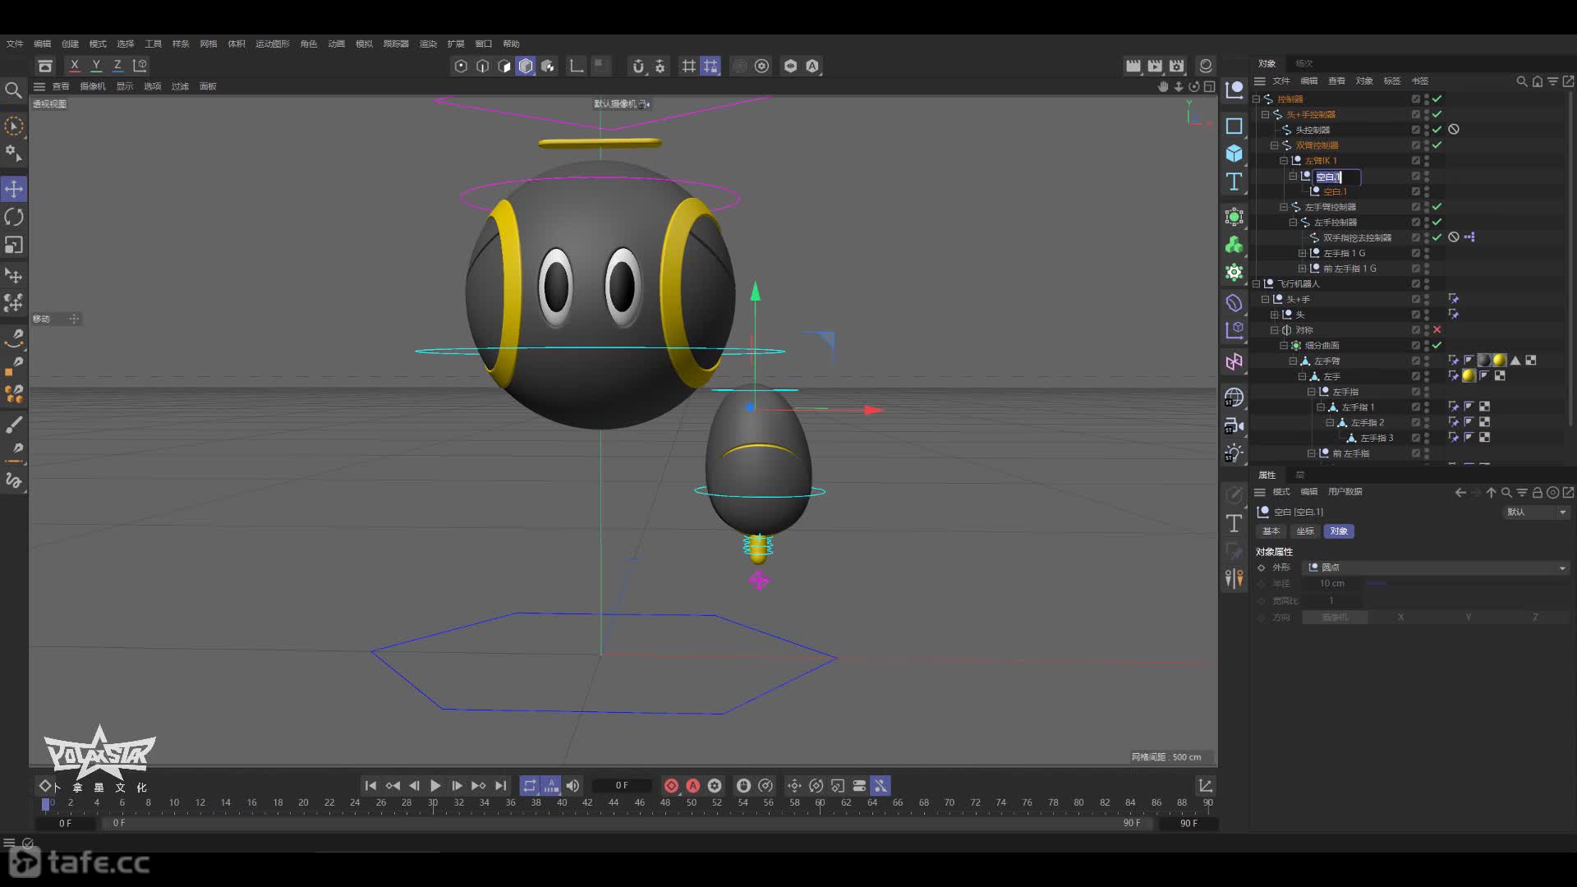Switch to the 场次 tab

[x=1303, y=63]
